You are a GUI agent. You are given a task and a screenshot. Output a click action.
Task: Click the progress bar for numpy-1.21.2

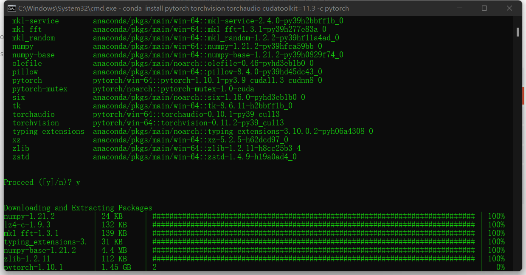coord(314,216)
